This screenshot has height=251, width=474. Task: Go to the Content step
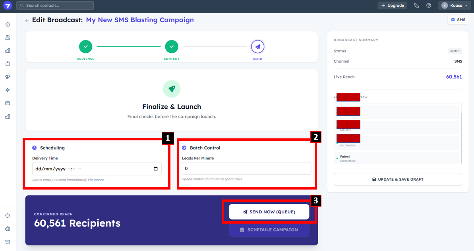(172, 47)
